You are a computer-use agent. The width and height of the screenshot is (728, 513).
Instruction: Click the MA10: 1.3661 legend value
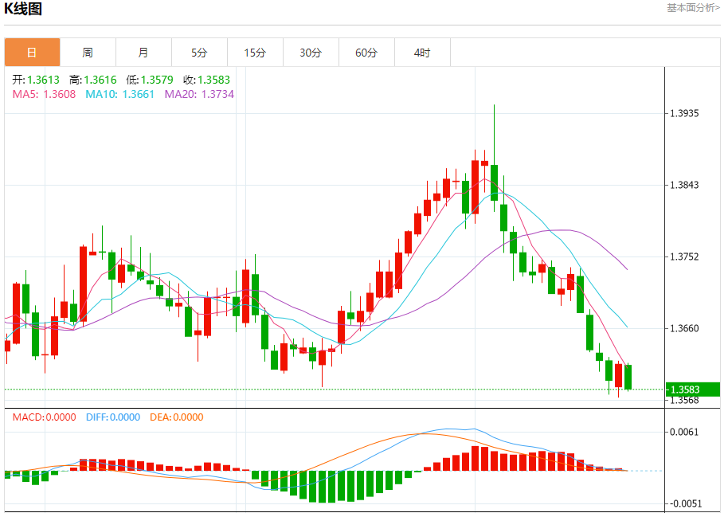point(119,94)
